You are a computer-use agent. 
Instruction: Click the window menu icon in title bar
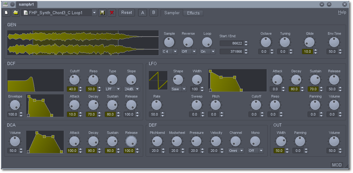click(5, 4)
